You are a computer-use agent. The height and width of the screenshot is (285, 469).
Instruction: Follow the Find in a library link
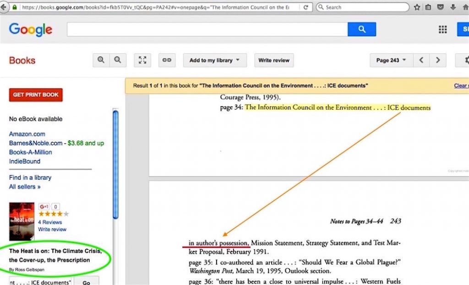(x=30, y=177)
